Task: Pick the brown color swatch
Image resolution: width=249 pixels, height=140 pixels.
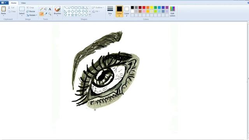Action: (x=140, y=11)
